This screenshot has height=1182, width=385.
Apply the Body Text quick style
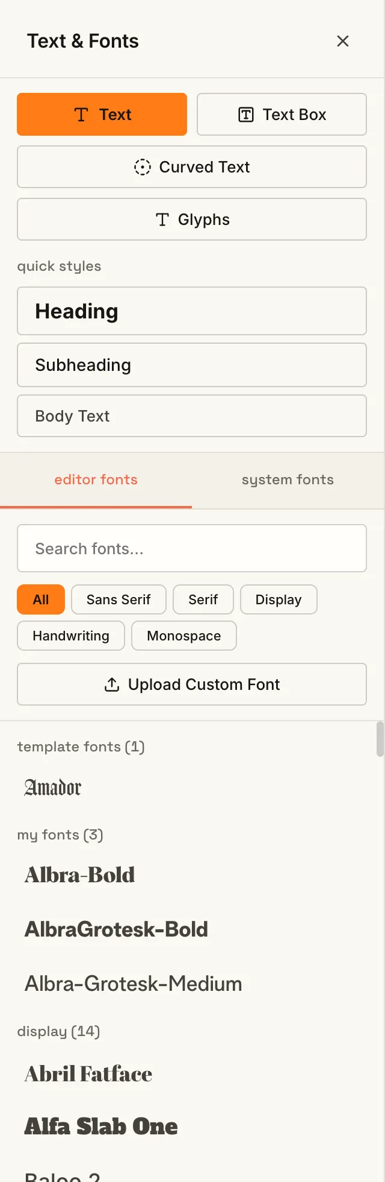(x=192, y=416)
